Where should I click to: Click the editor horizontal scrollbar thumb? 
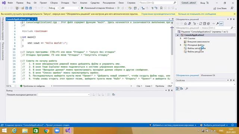(71, 86)
